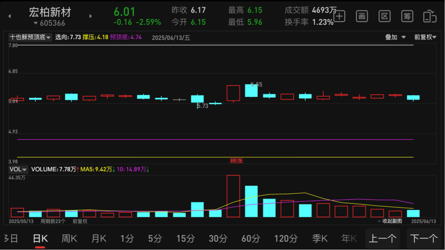Switch to 年K yearly chart tab

[x=349, y=239]
